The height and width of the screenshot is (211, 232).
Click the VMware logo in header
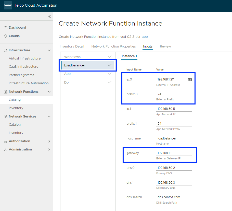point(8,5)
